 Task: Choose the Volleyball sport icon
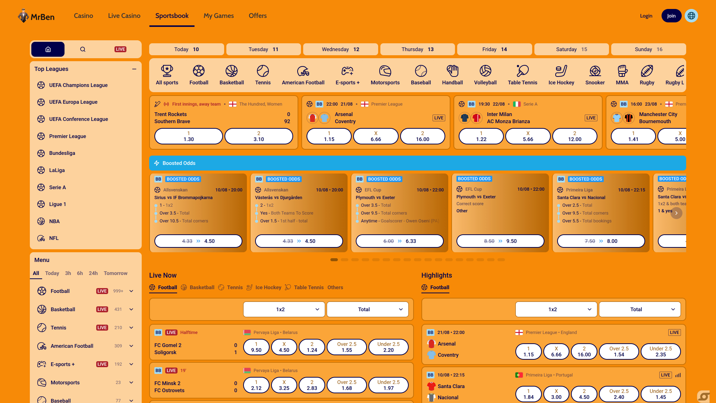click(x=485, y=71)
